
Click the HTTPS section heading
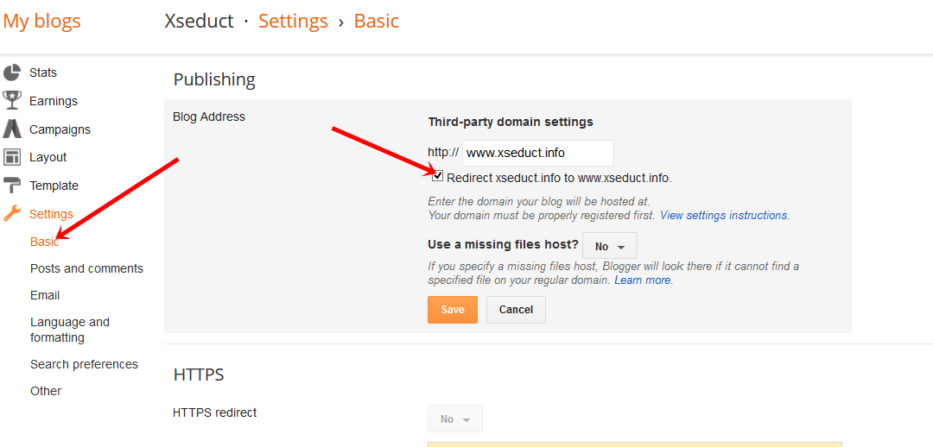(199, 375)
